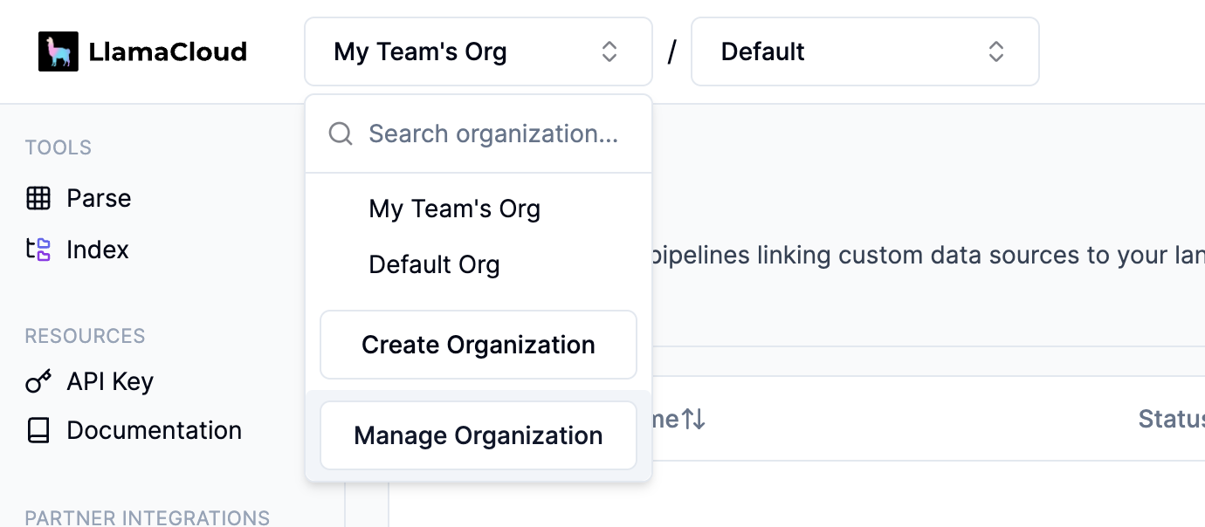
Task: Select Default Org from the organization list
Action: (x=434, y=264)
